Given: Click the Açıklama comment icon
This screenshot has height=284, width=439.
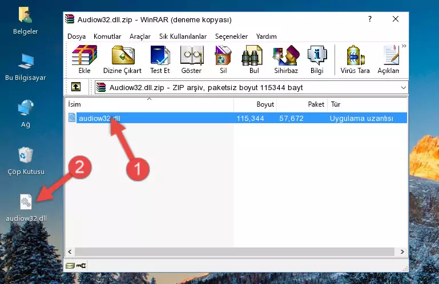Looking at the screenshot, I should (388, 59).
